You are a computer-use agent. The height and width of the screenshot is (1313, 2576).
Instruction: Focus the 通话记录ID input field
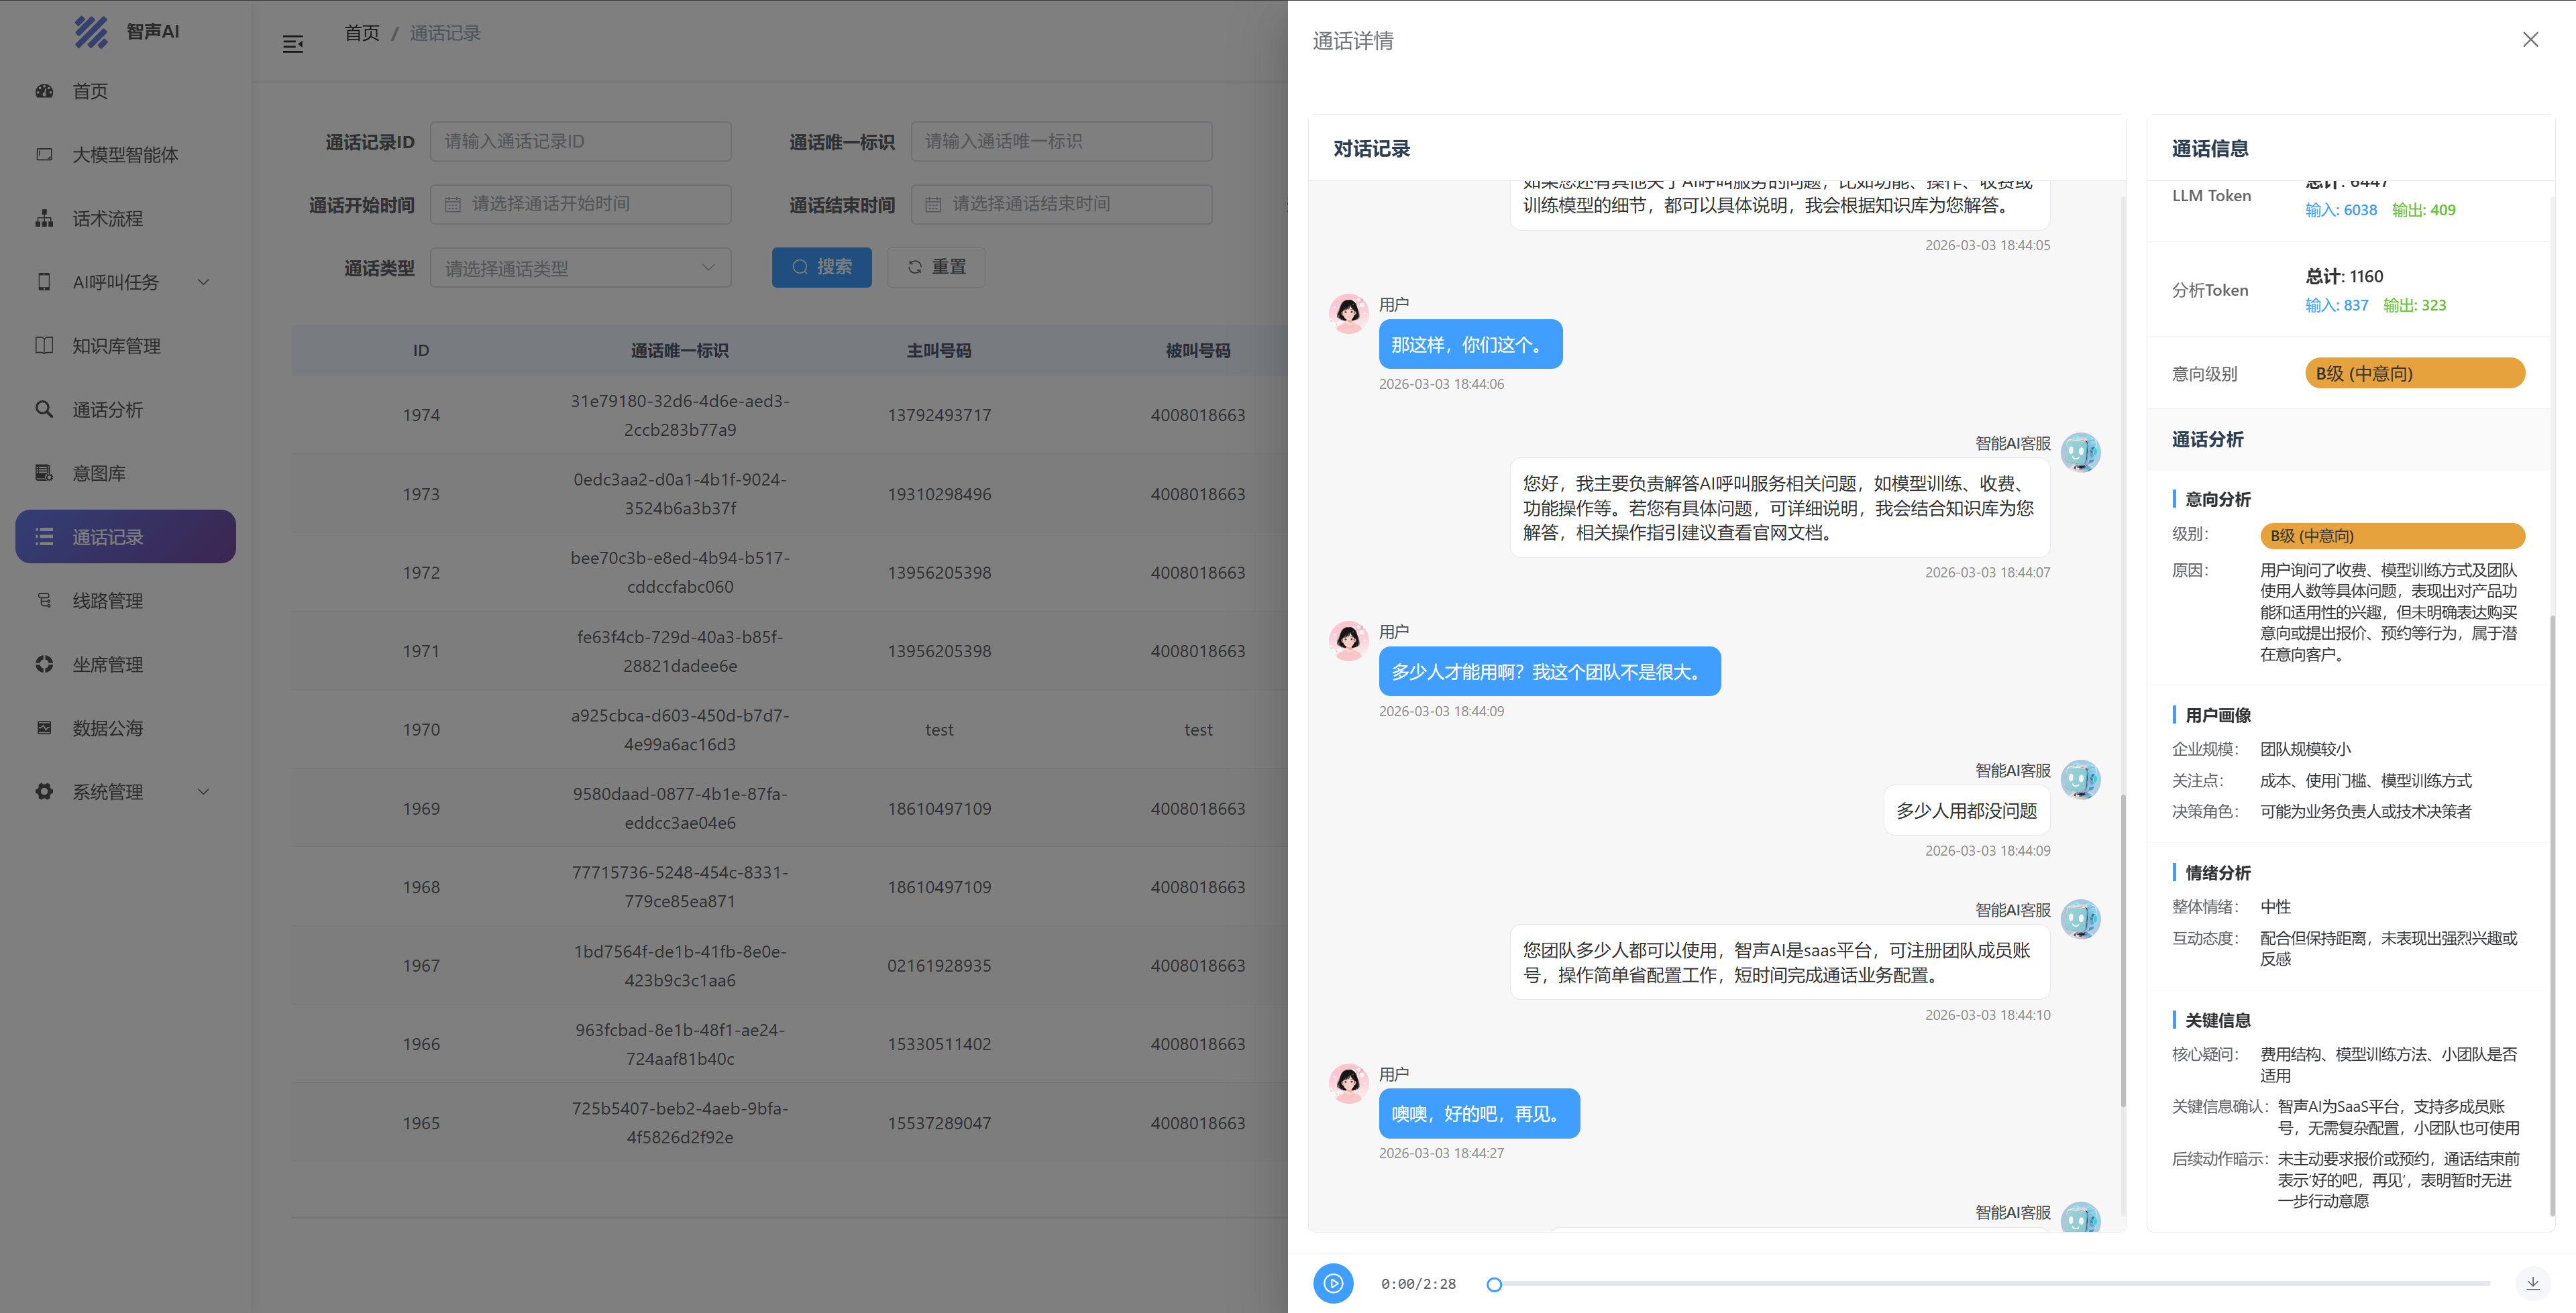[x=580, y=141]
